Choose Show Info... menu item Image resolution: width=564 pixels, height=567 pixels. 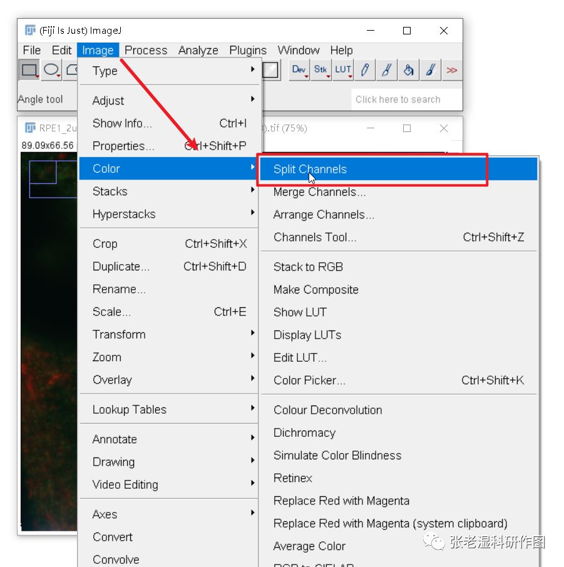tap(168, 123)
